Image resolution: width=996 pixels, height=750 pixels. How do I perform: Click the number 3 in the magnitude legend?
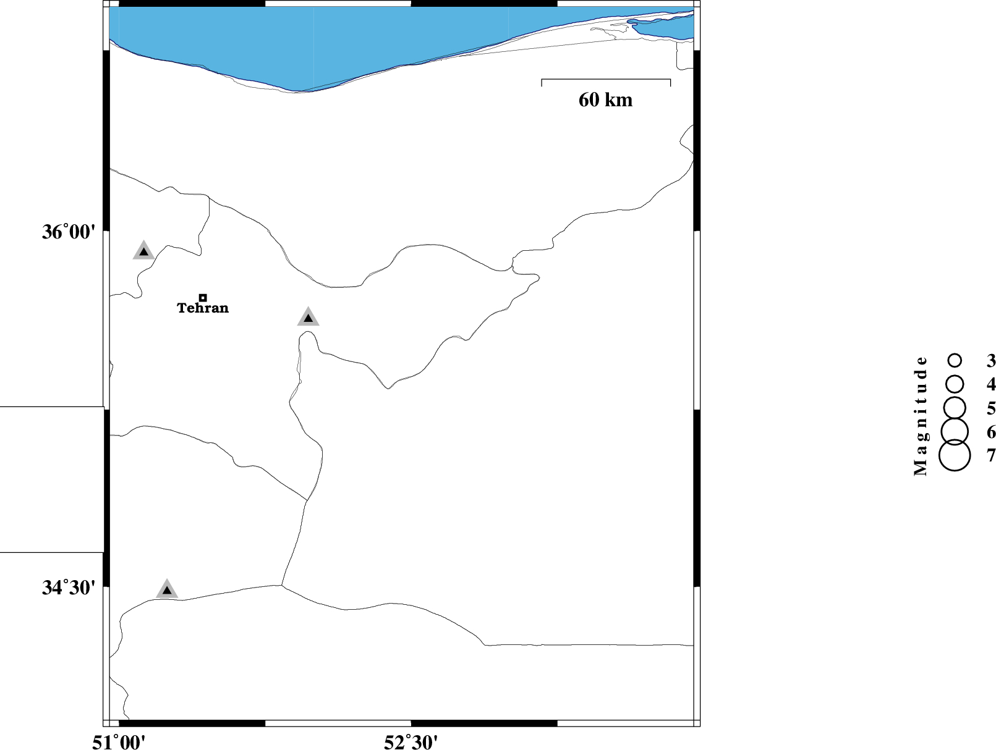pyautogui.click(x=991, y=360)
